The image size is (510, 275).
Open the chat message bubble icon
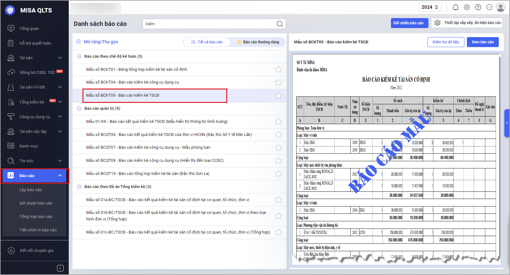click(489, 7)
